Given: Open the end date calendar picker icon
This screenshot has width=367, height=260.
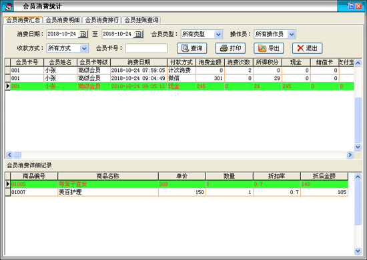Looking at the screenshot, I should coord(139,35).
